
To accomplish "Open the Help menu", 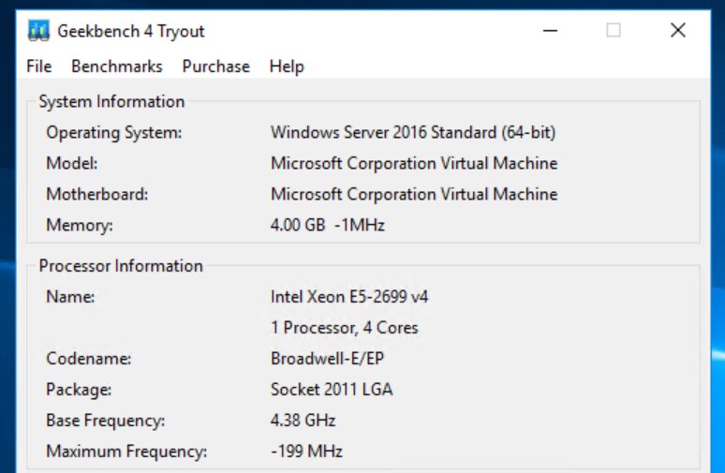I will point(287,67).
